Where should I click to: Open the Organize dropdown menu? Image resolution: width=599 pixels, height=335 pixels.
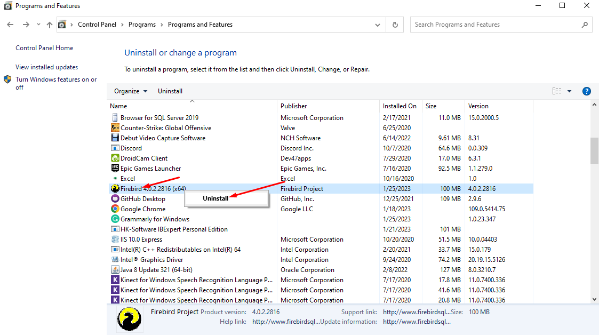tap(131, 91)
